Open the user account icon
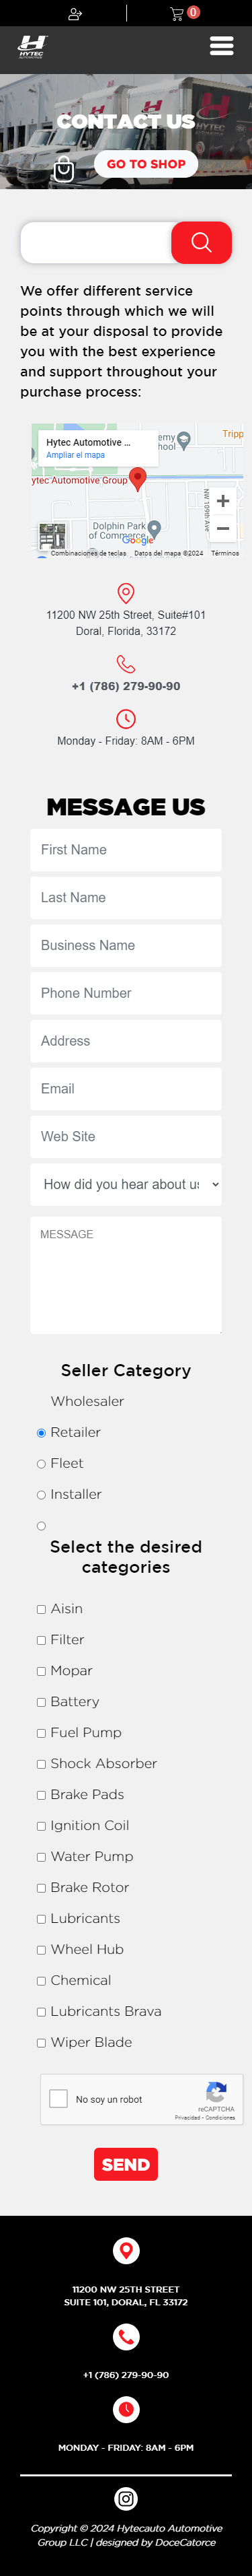 [x=75, y=13]
